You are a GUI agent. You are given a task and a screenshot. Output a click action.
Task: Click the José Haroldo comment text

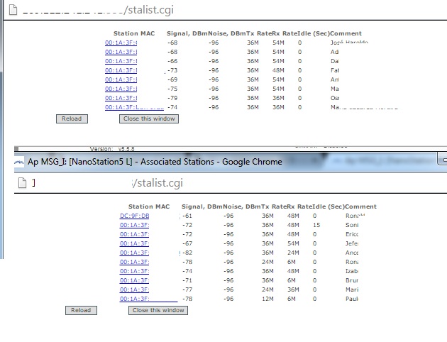pos(350,43)
